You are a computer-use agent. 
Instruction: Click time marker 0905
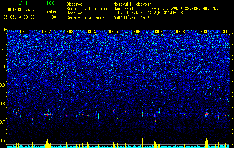tap(113, 32)
